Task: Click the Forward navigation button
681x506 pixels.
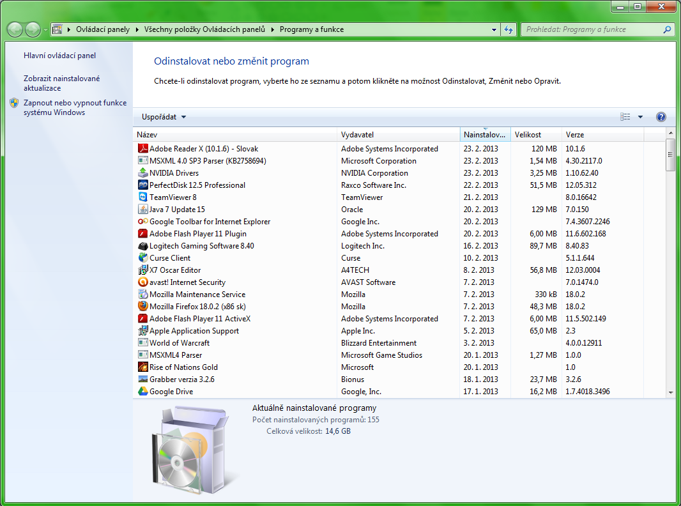Action: (33, 29)
